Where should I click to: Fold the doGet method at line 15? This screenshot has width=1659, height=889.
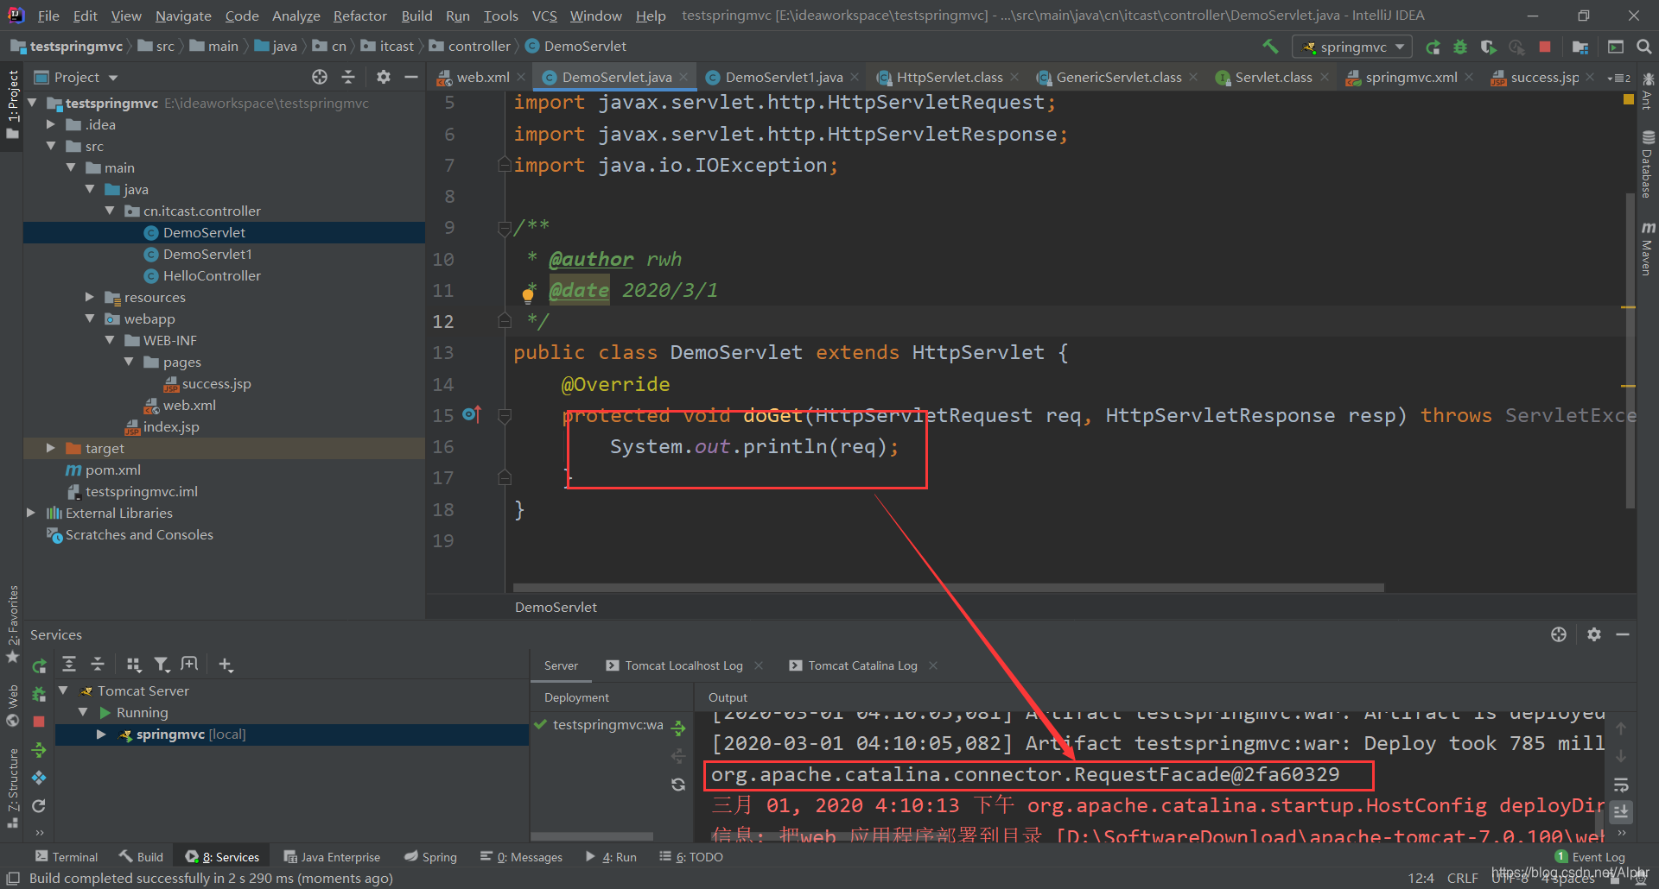pos(505,415)
